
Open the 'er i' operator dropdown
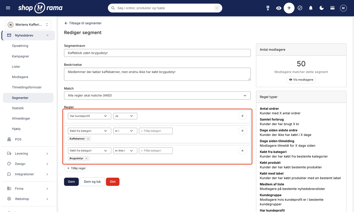click(x=125, y=131)
